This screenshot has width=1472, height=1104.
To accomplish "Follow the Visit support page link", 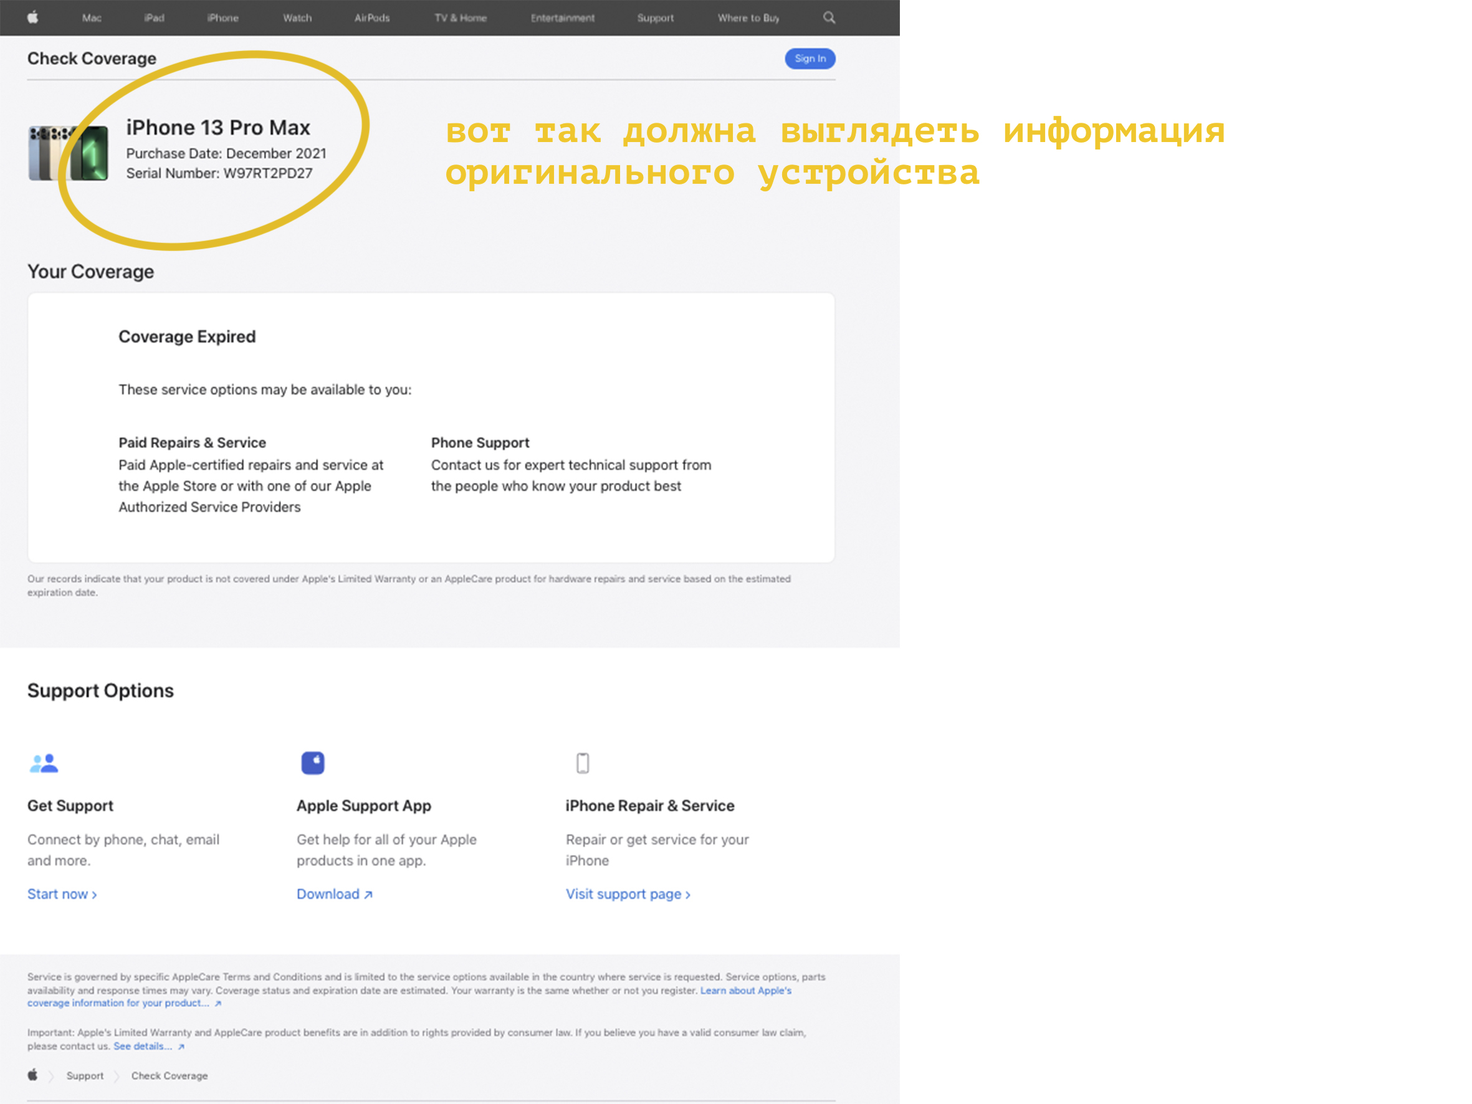I will 628,893.
